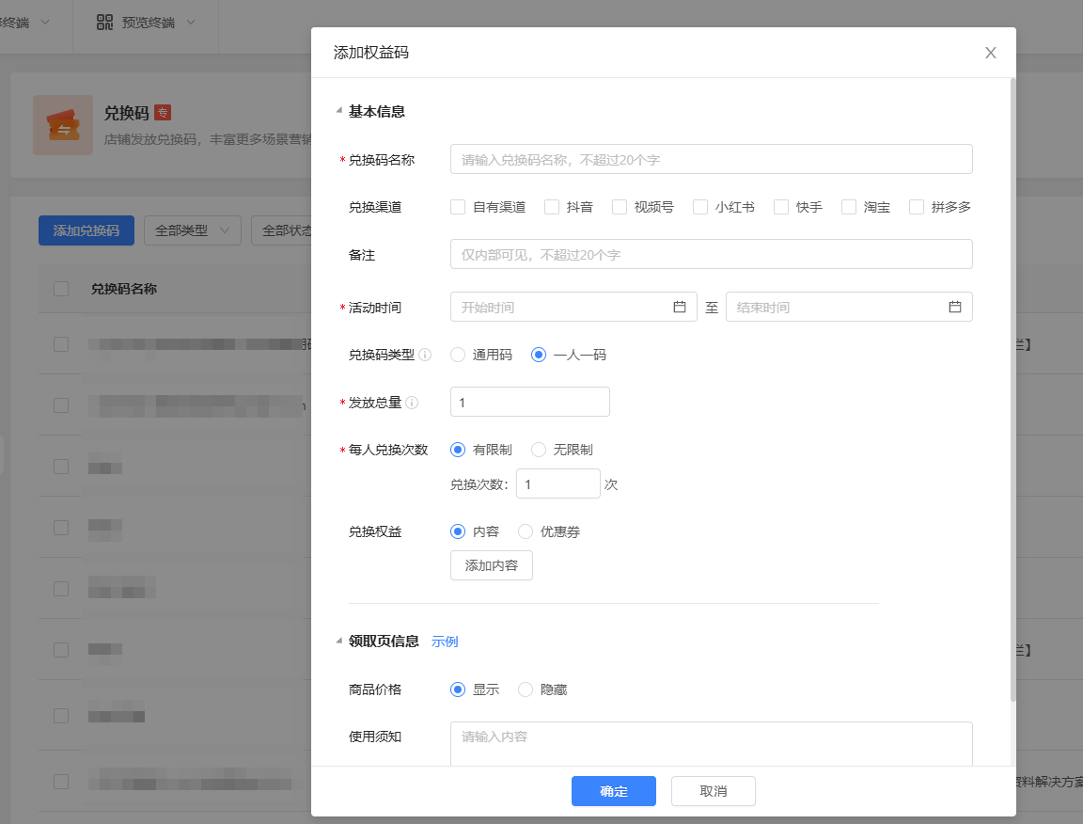Collapse the 基本信息 section

click(x=338, y=111)
